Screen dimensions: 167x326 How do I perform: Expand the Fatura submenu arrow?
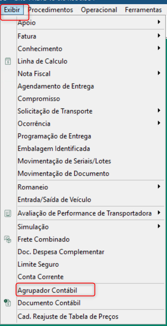159,36
